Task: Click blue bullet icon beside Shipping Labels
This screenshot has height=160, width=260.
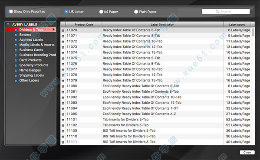Action: click(16, 76)
